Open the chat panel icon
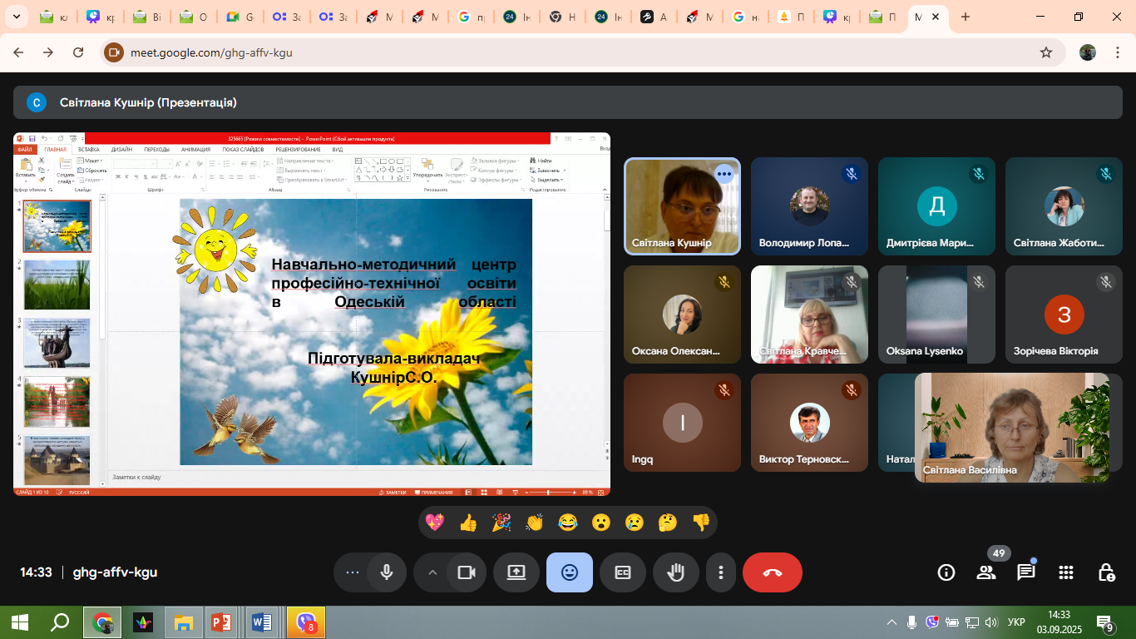Viewport: 1136px width, 639px height. pos(1025,572)
